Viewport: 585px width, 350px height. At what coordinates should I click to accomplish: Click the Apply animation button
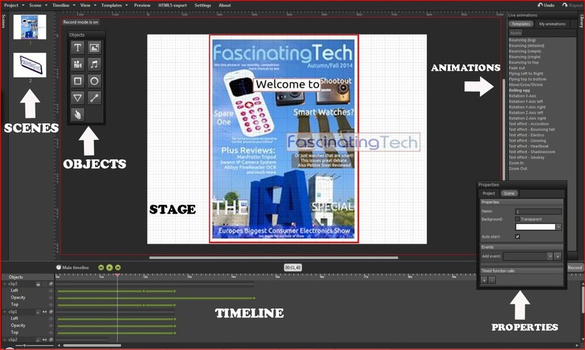(516, 33)
